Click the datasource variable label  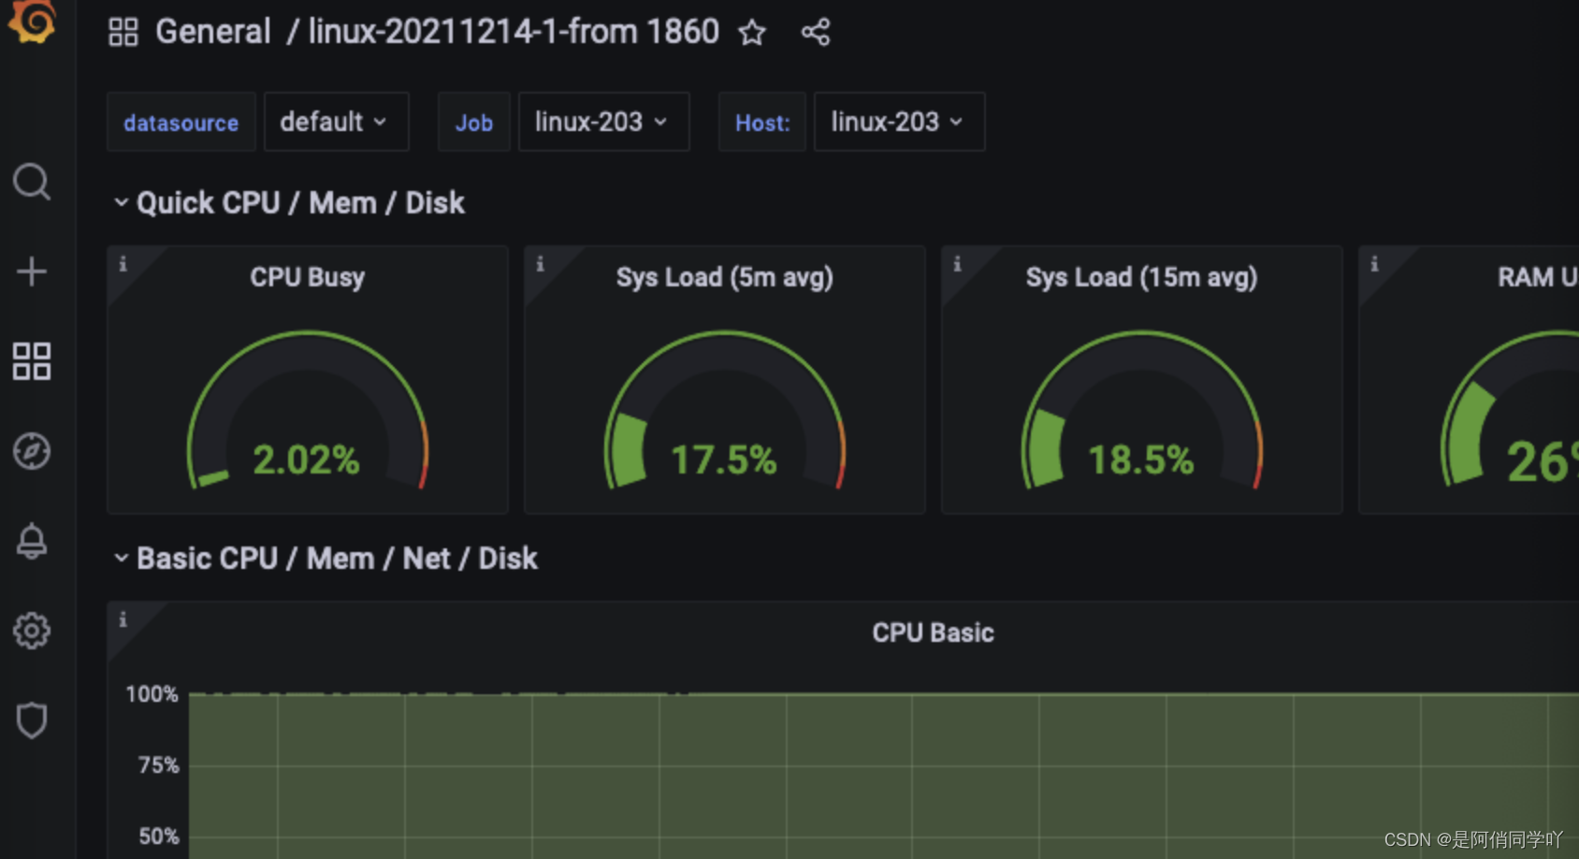[x=181, y=123]
